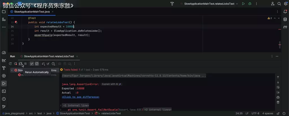The width and height of the screenshot is (289, 116).
Task: Toggle the Show Ignored tests filter
Action: pyautogui.click(x=37, y=64)
